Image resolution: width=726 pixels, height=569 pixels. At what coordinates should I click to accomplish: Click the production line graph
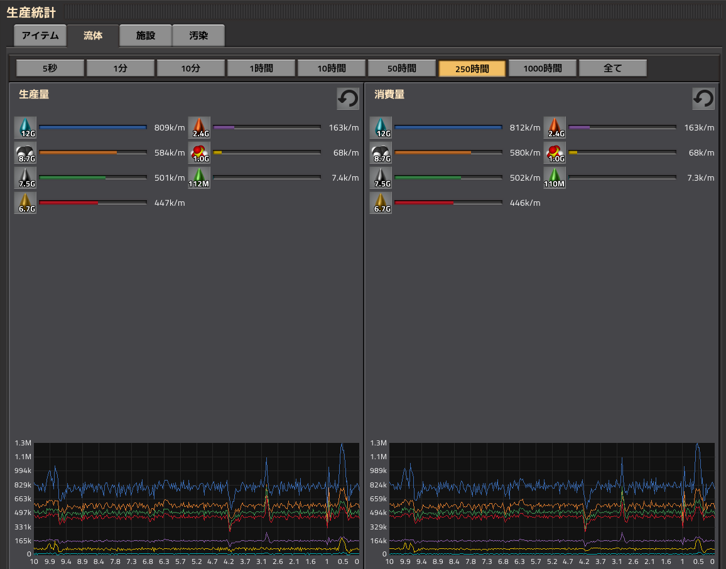coord(197,498)
